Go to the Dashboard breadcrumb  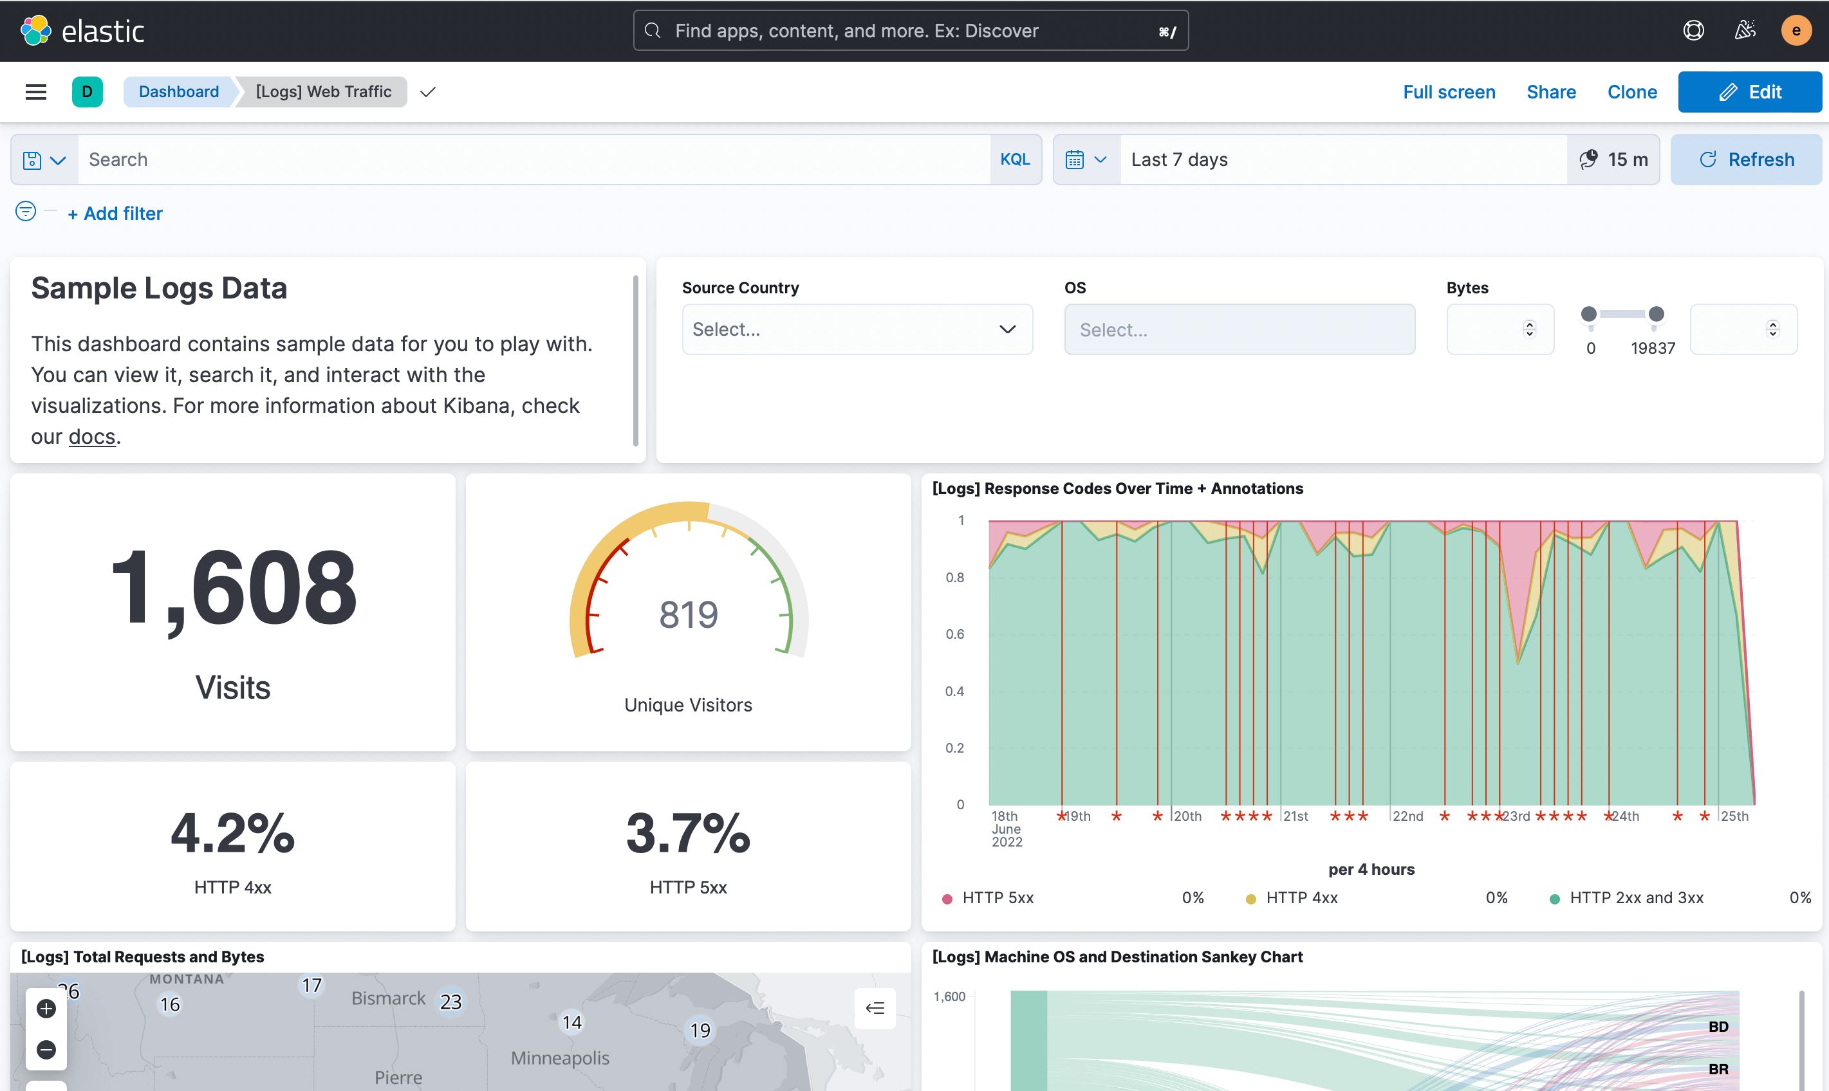[x=179, y=92]
